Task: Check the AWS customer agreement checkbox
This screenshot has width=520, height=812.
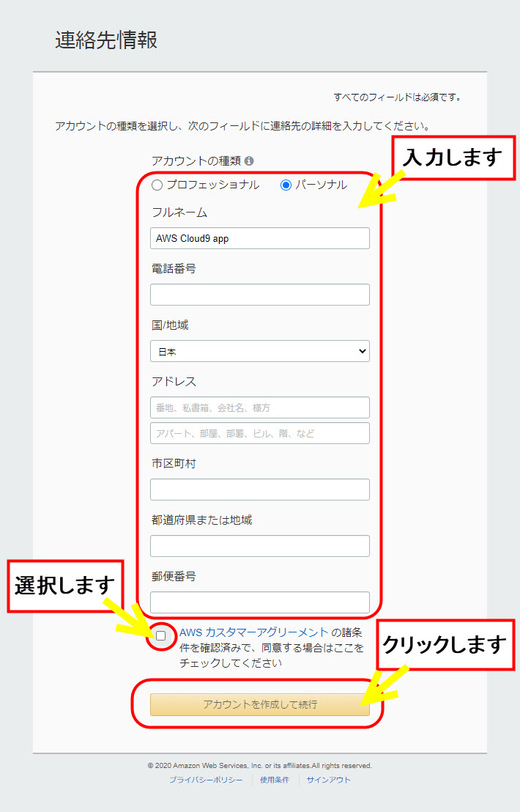Action: tap(160, 635)
